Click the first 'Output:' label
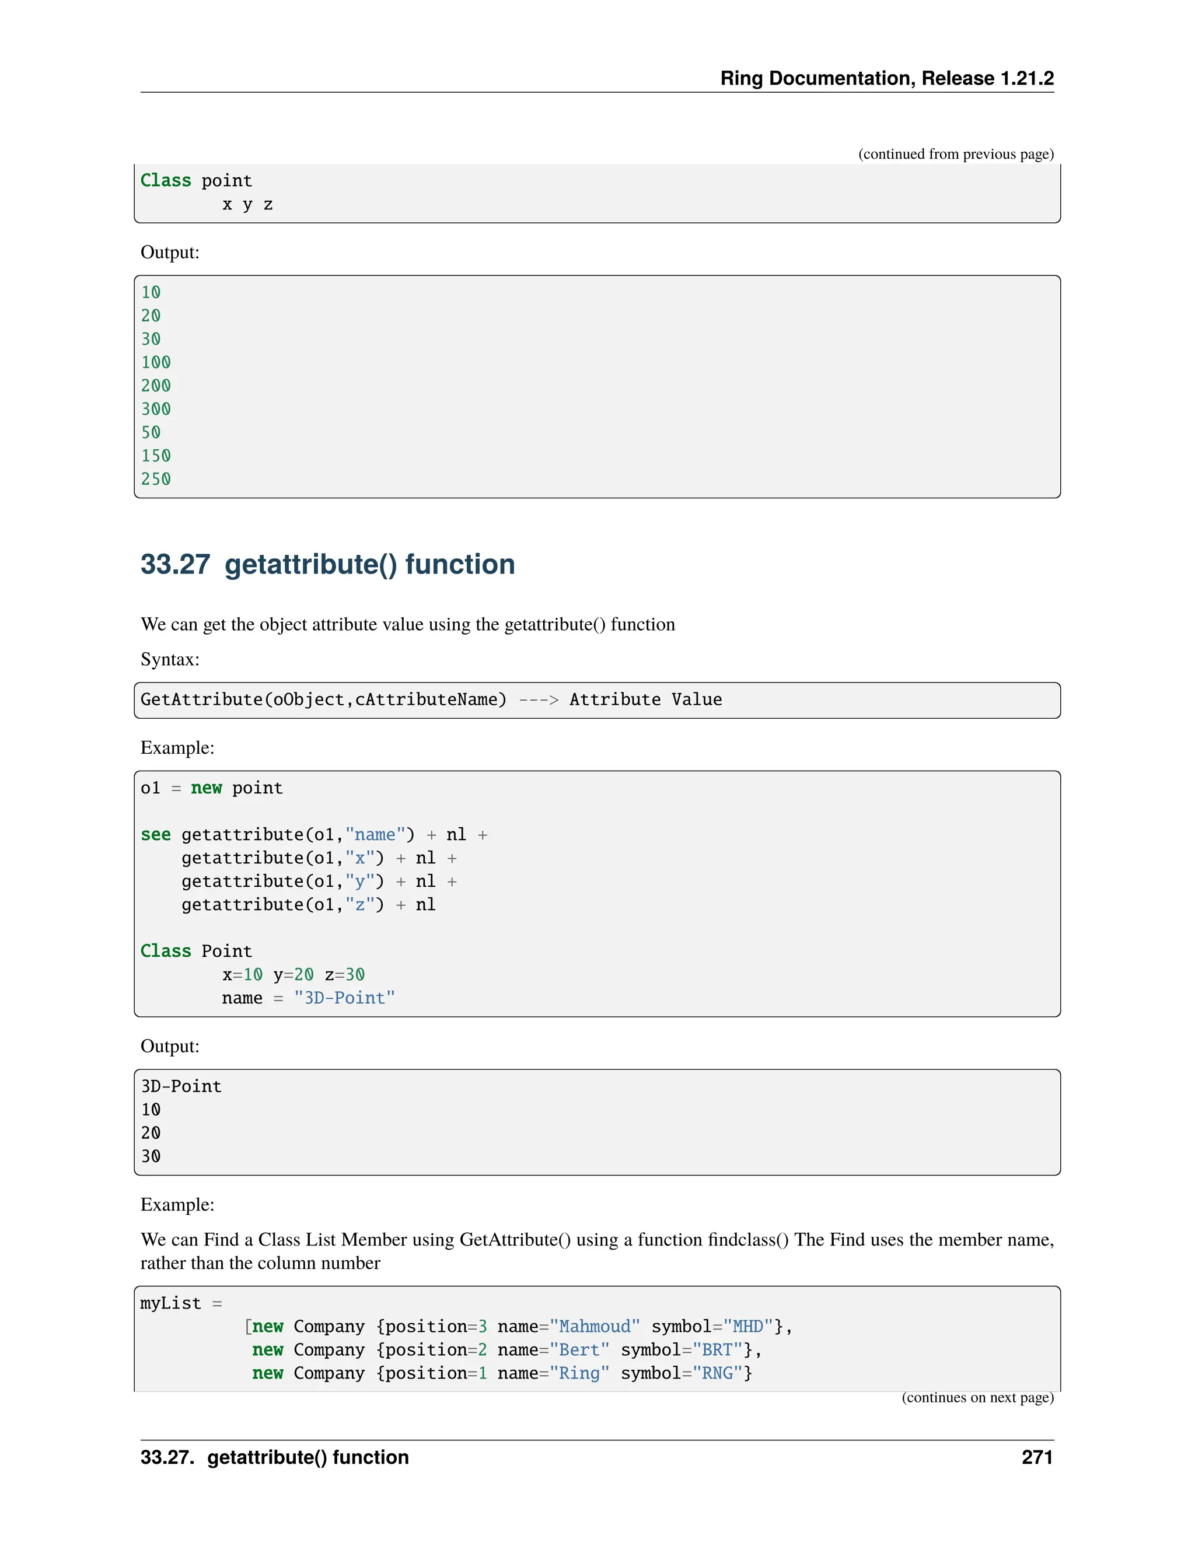The width and height of the screenshot is (1195, 1546). tap(170, 252)
